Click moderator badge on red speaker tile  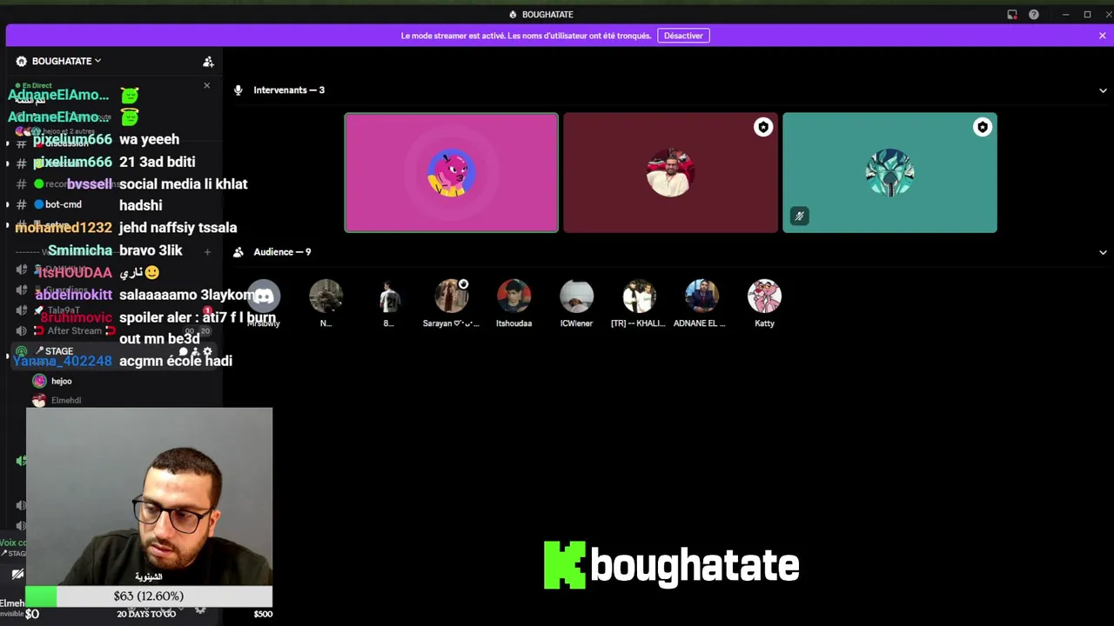(x=763, y=128)
